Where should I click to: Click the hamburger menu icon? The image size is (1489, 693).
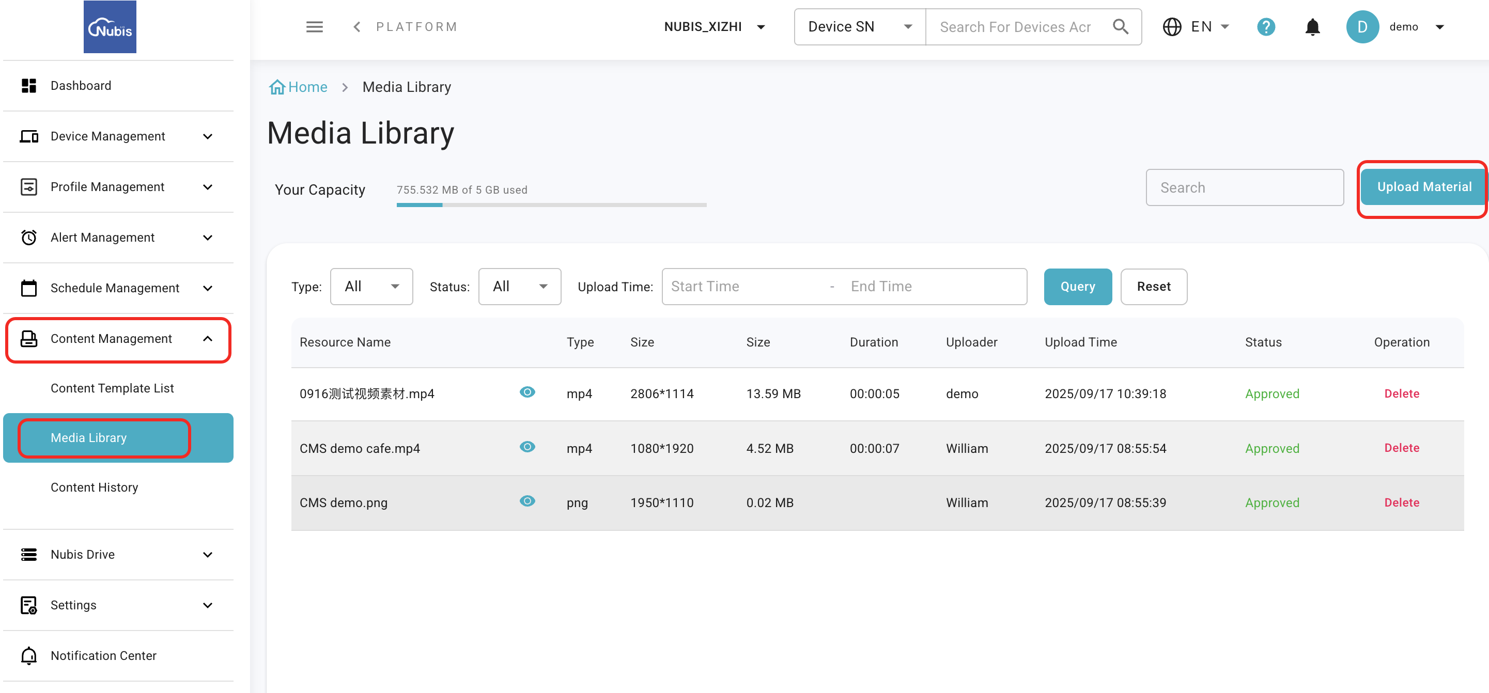click(x=314, y=26)
